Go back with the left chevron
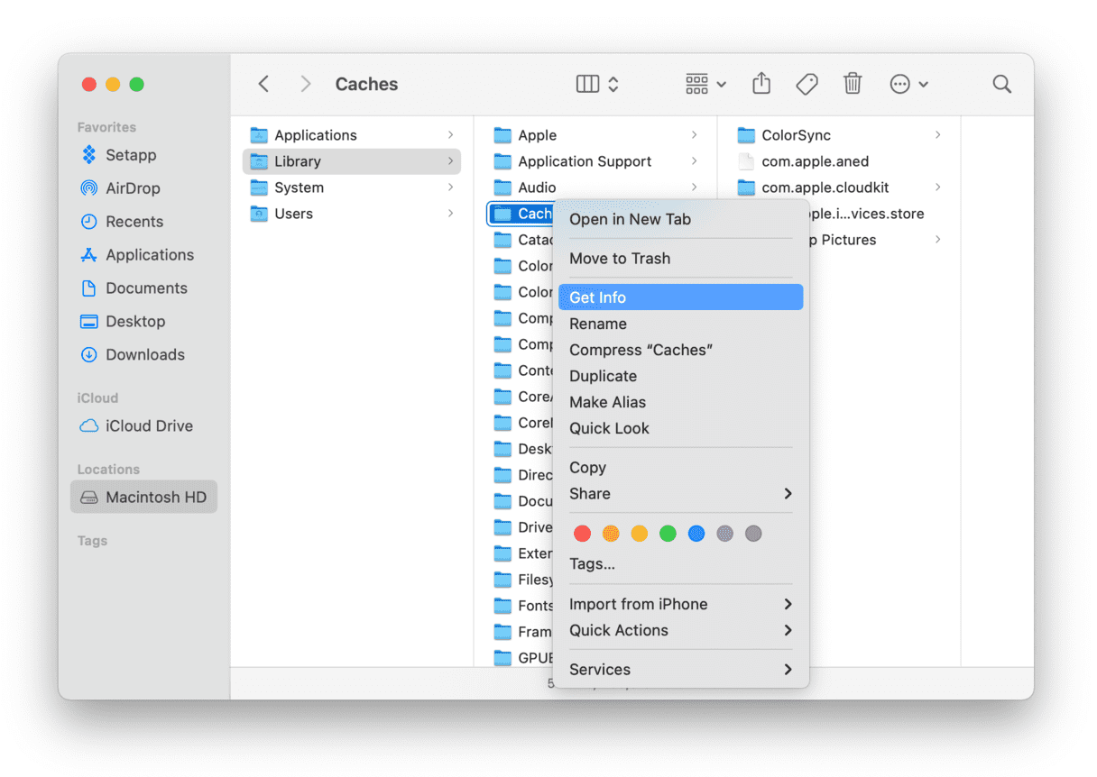The image size is (1097, 777). click(263, 84)
